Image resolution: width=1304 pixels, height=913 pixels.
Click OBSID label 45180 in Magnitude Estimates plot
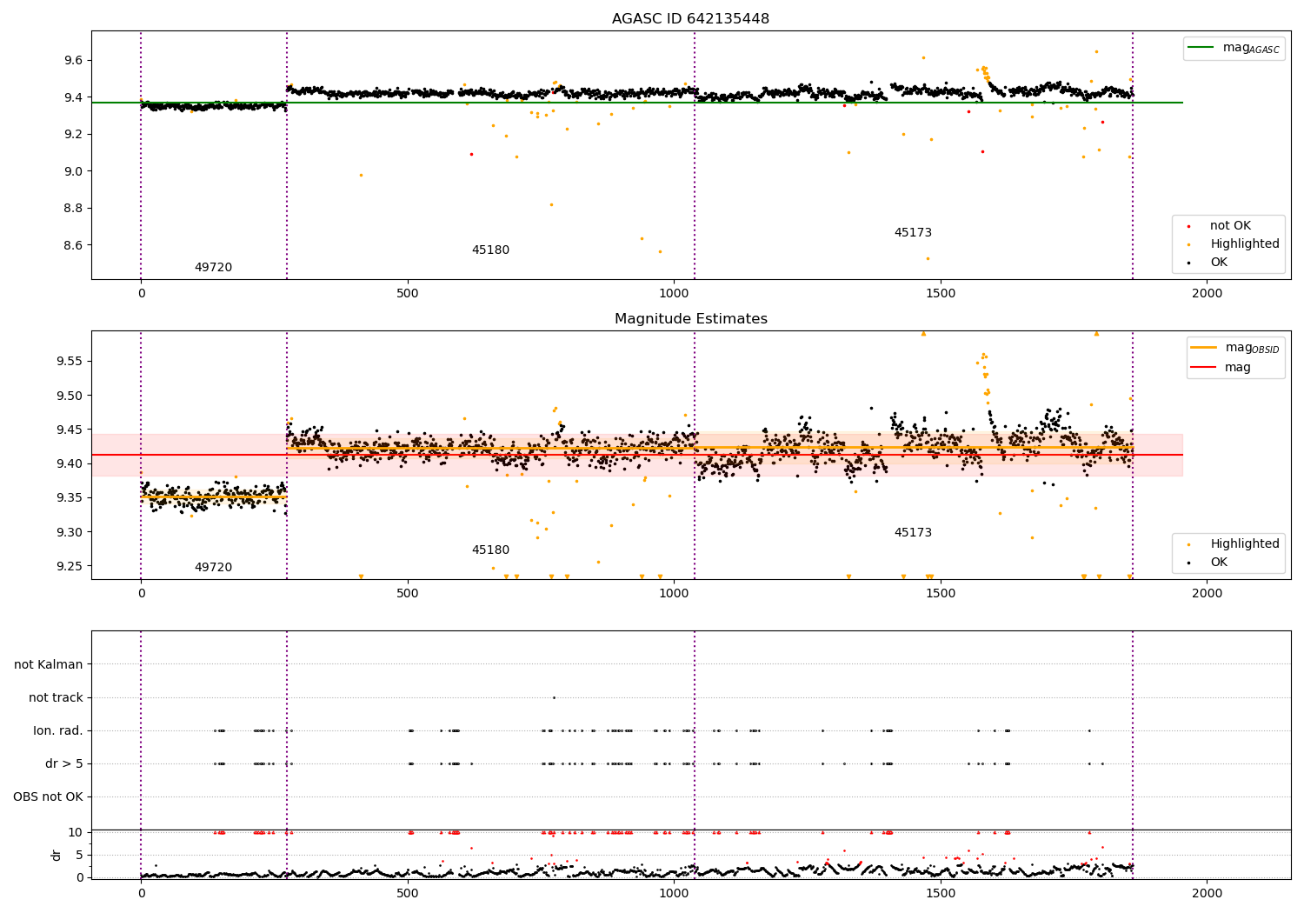pyautogui.click(x=490, y=550)
